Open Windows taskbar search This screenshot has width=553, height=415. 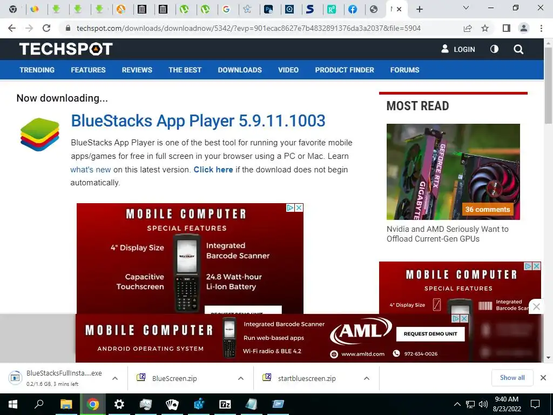point(39,404)
